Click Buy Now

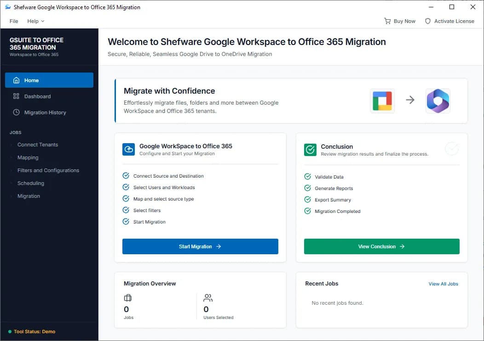coord(400,21)
